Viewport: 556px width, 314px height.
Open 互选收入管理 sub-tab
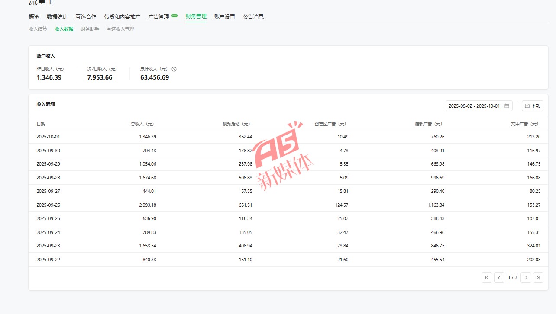click(x=120, y=29)
